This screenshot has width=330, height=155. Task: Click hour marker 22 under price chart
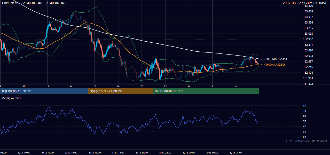165,86
